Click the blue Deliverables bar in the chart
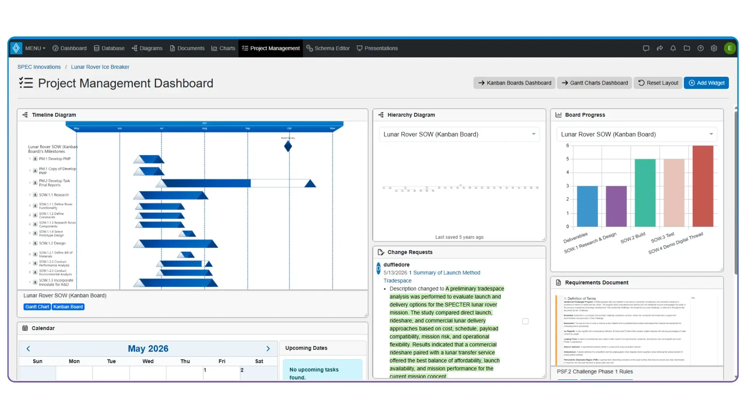The width and height of the screenshot is (746, 419). 587,206
